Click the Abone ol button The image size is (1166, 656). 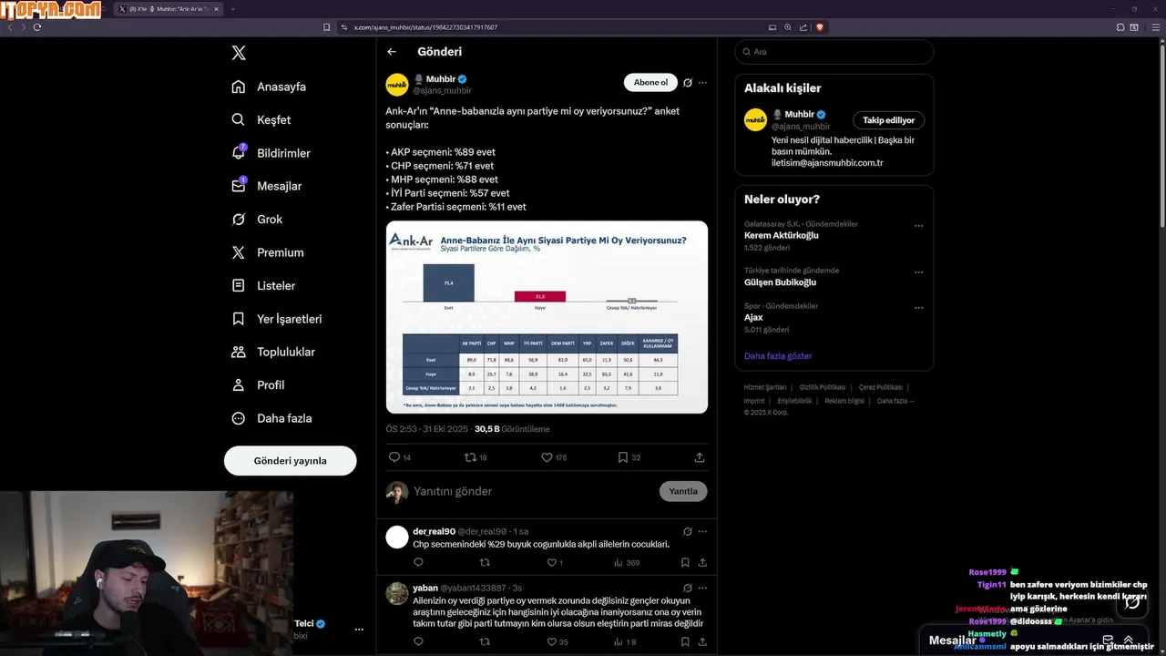point(650,83)
